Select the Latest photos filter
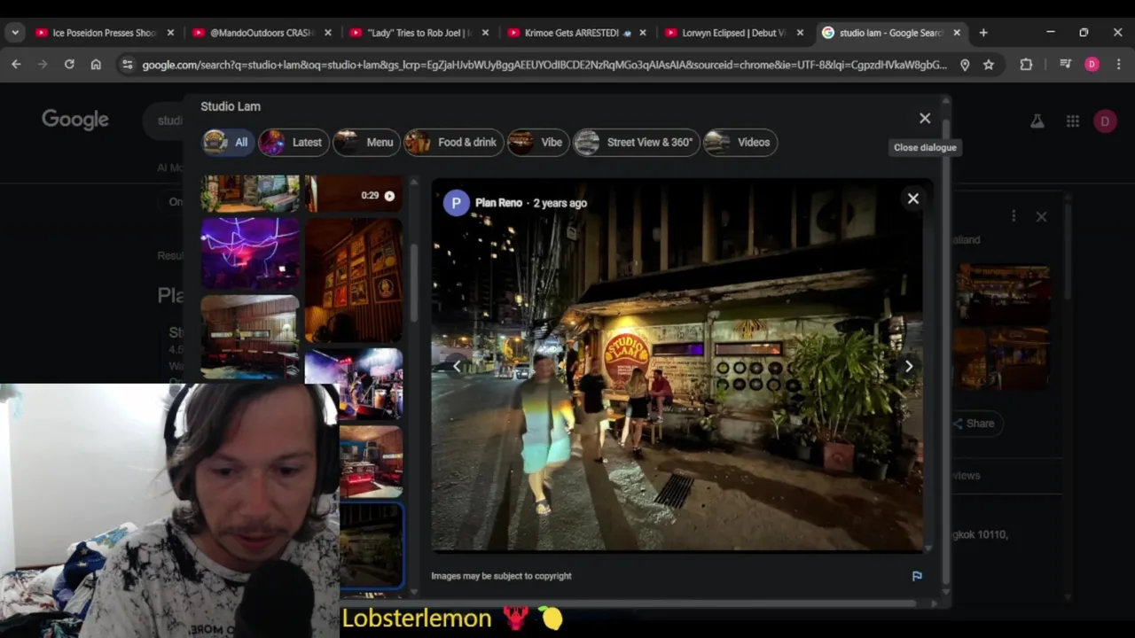Viewport: 1135px width, 638px height. 294,142
